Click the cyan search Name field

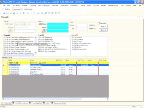click(x=58, y=27)
